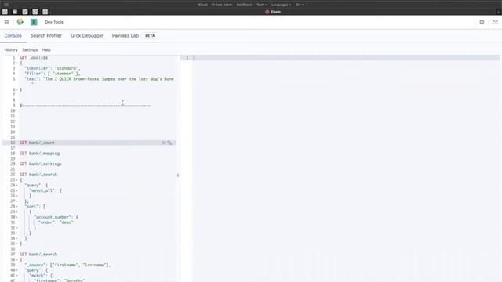Open the iCloud bookmark
The width and height of the screenshot is (502, 282).
point(202,5)
